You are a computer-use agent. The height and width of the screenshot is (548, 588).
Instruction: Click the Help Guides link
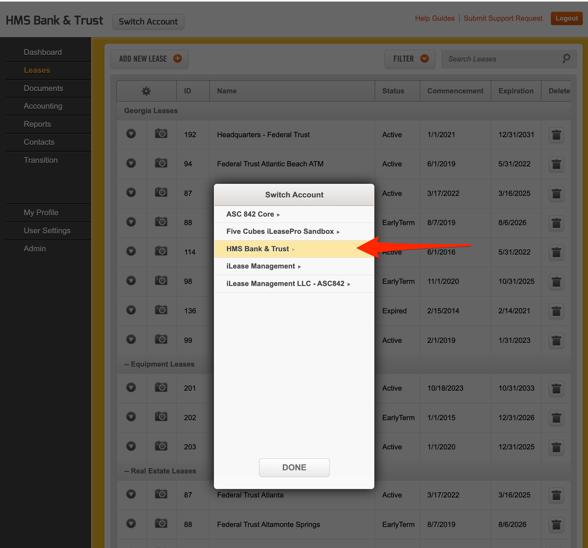435,18
